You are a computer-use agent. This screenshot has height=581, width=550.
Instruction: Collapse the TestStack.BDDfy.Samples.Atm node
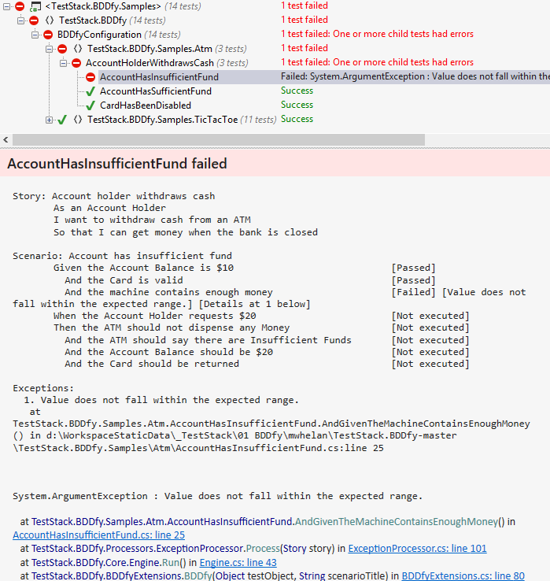pyautogui.click(x=49, y=49)
